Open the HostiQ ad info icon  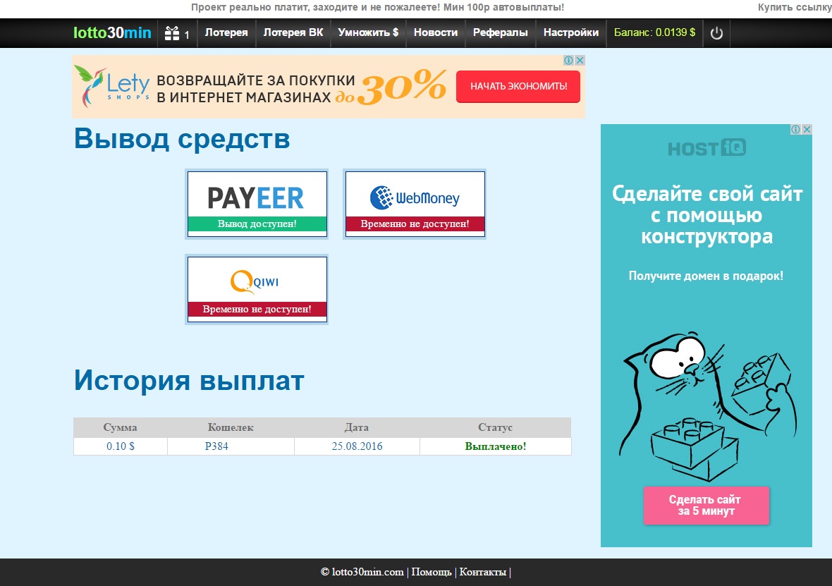coord(796,130)
